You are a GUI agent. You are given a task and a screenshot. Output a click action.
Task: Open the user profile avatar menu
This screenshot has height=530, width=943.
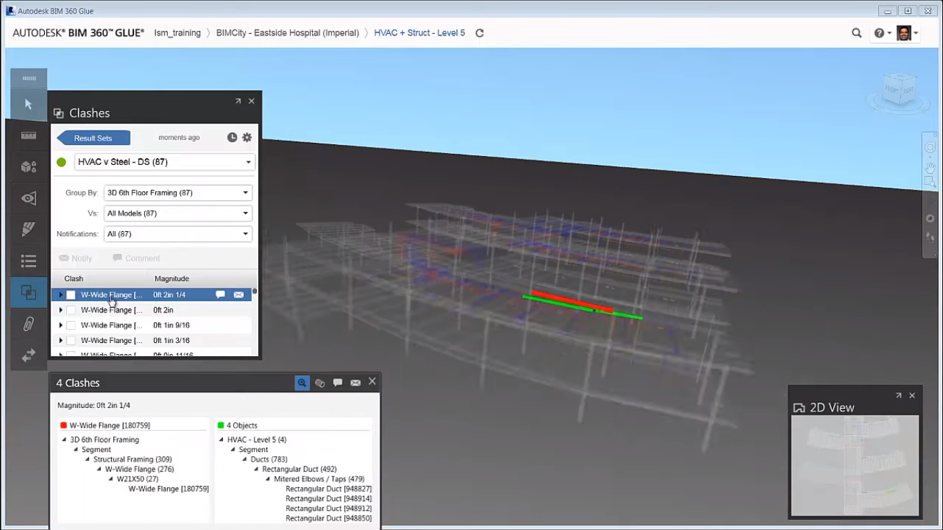point(907,33)
